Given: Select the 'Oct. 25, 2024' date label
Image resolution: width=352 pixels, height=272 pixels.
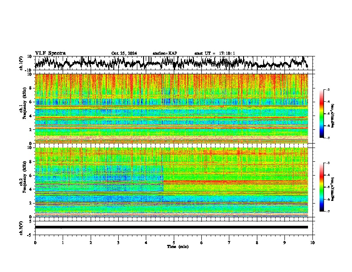Looking at the screenshot, I should pyautogui.click(x=124, y=53).
